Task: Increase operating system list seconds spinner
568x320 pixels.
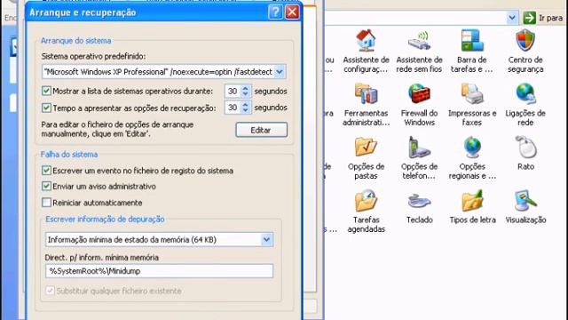Action: tap(246, 88)
